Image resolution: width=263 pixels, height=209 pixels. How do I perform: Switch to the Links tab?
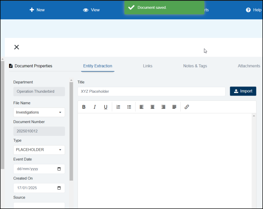pos(148,66)
